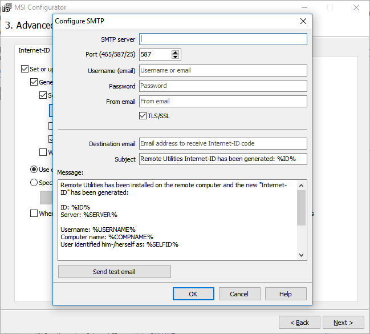Focus the Username (email) field
This screenshot has height=334, width=370.
pyautogui.click(x=223, y=70)
